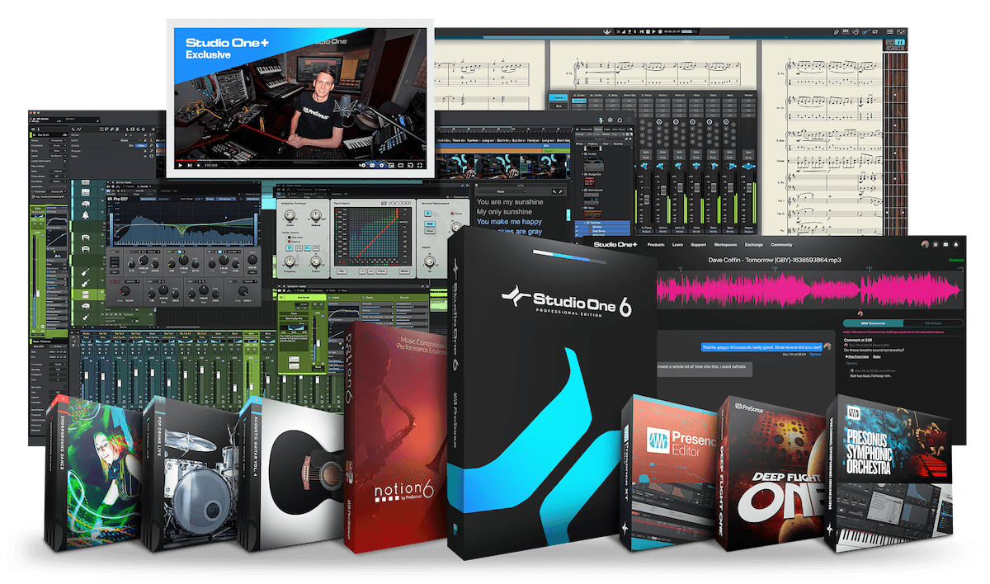Viewport: 990px width, 584px height.
Task: Adjust the Vocoder Release knob
Action: coord(315,215)
